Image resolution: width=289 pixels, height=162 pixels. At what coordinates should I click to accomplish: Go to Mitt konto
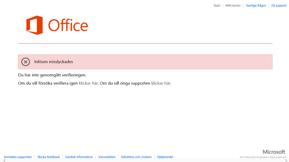point(233,6)
